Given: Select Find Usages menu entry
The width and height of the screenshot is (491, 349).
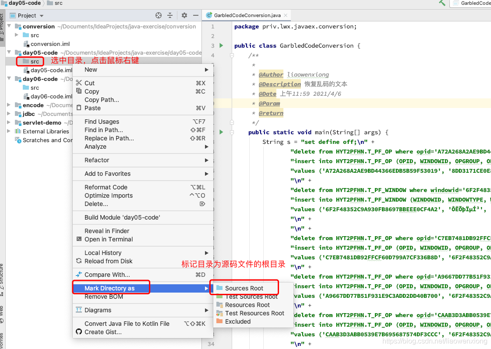Looking at the screenshot, I should click(x=143, y=121).
